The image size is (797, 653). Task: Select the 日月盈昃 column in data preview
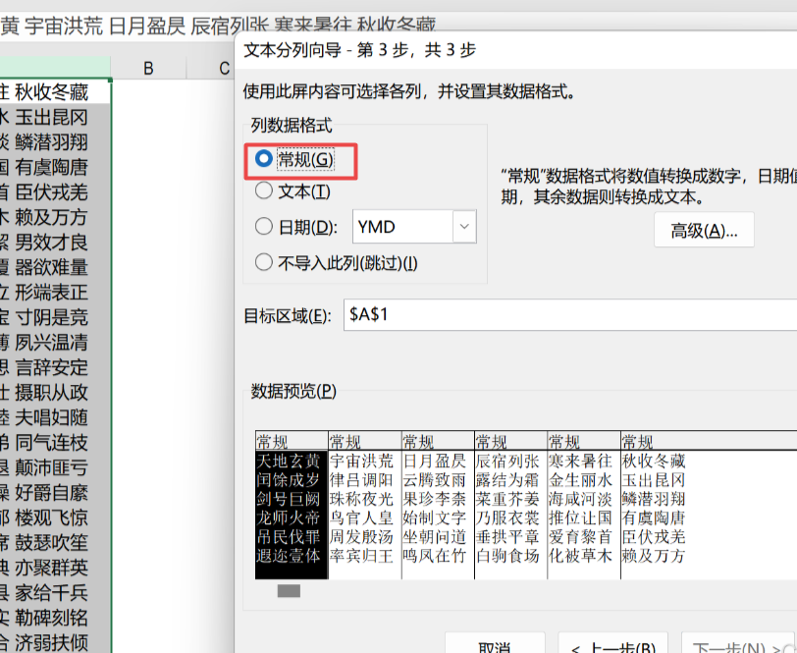(x=436, y=508)
